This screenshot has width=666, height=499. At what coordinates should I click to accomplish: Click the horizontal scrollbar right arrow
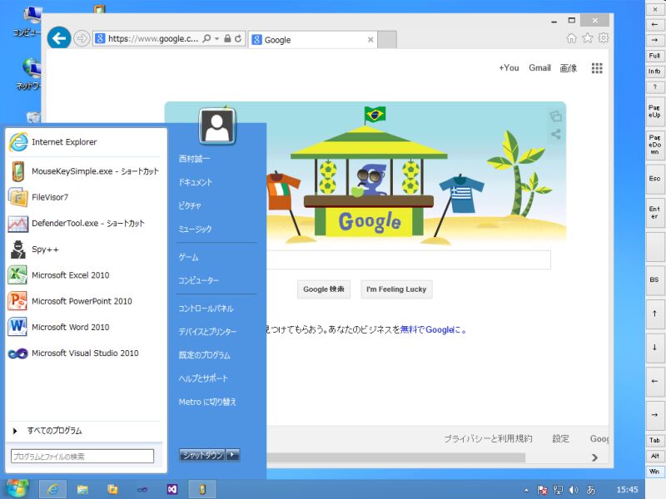(x=594, y=457)
